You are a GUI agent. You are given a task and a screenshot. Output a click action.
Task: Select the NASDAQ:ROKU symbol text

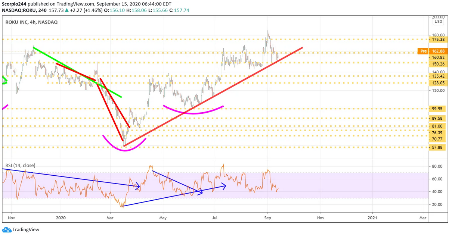(x=18, y=10)
